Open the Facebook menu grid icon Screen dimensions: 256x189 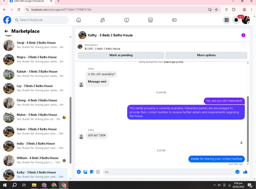coord(226,20)
